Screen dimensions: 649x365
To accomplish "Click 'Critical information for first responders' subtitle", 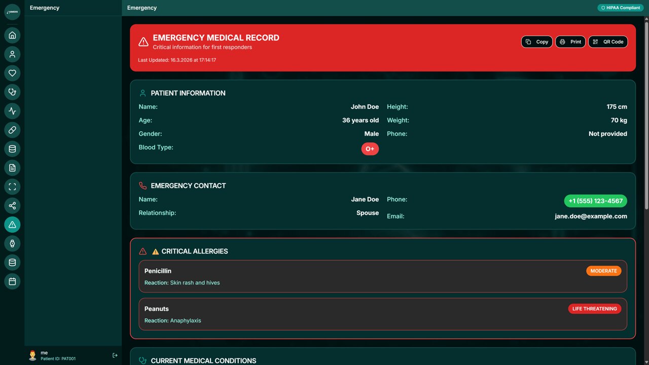I will coord(202,47).
